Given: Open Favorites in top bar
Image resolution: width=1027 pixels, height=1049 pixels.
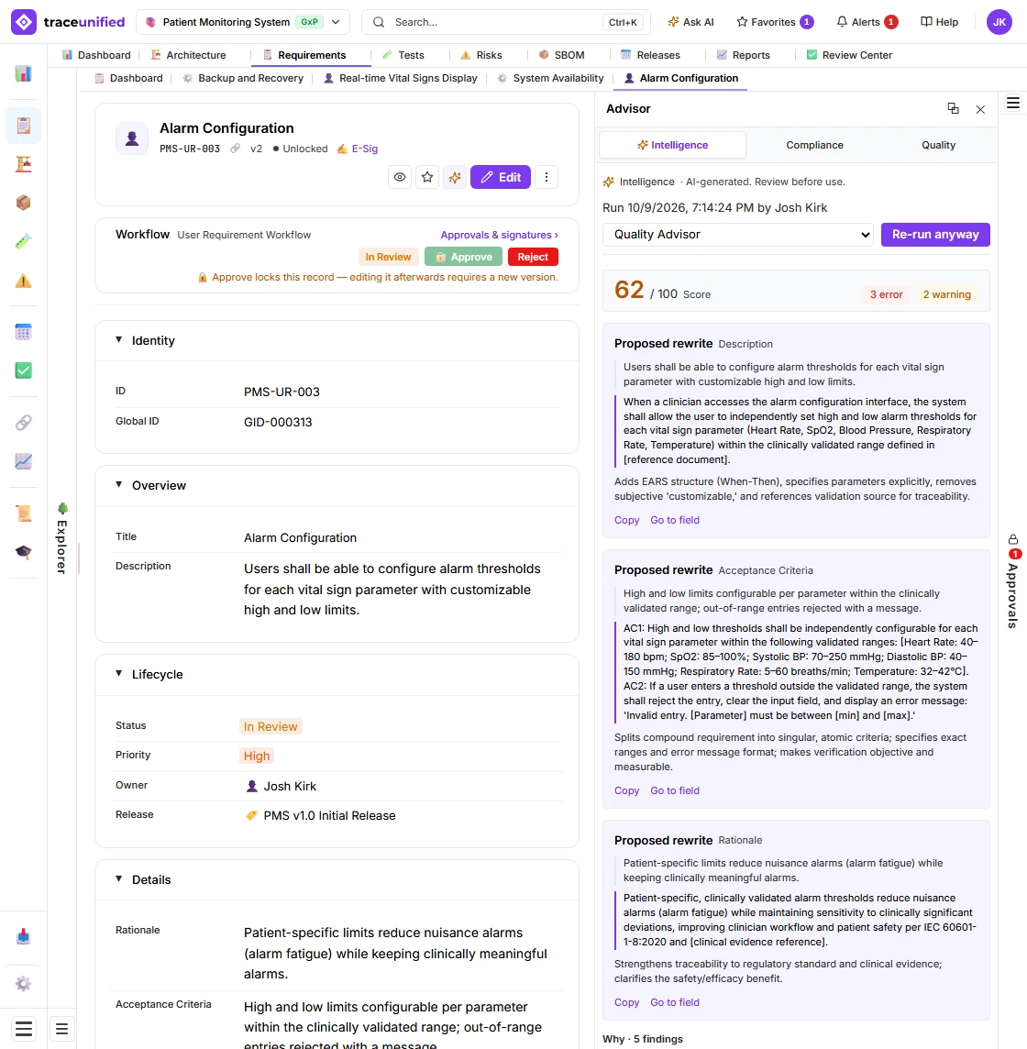Looking at the screenshot, I should click(x=774, y=22).
